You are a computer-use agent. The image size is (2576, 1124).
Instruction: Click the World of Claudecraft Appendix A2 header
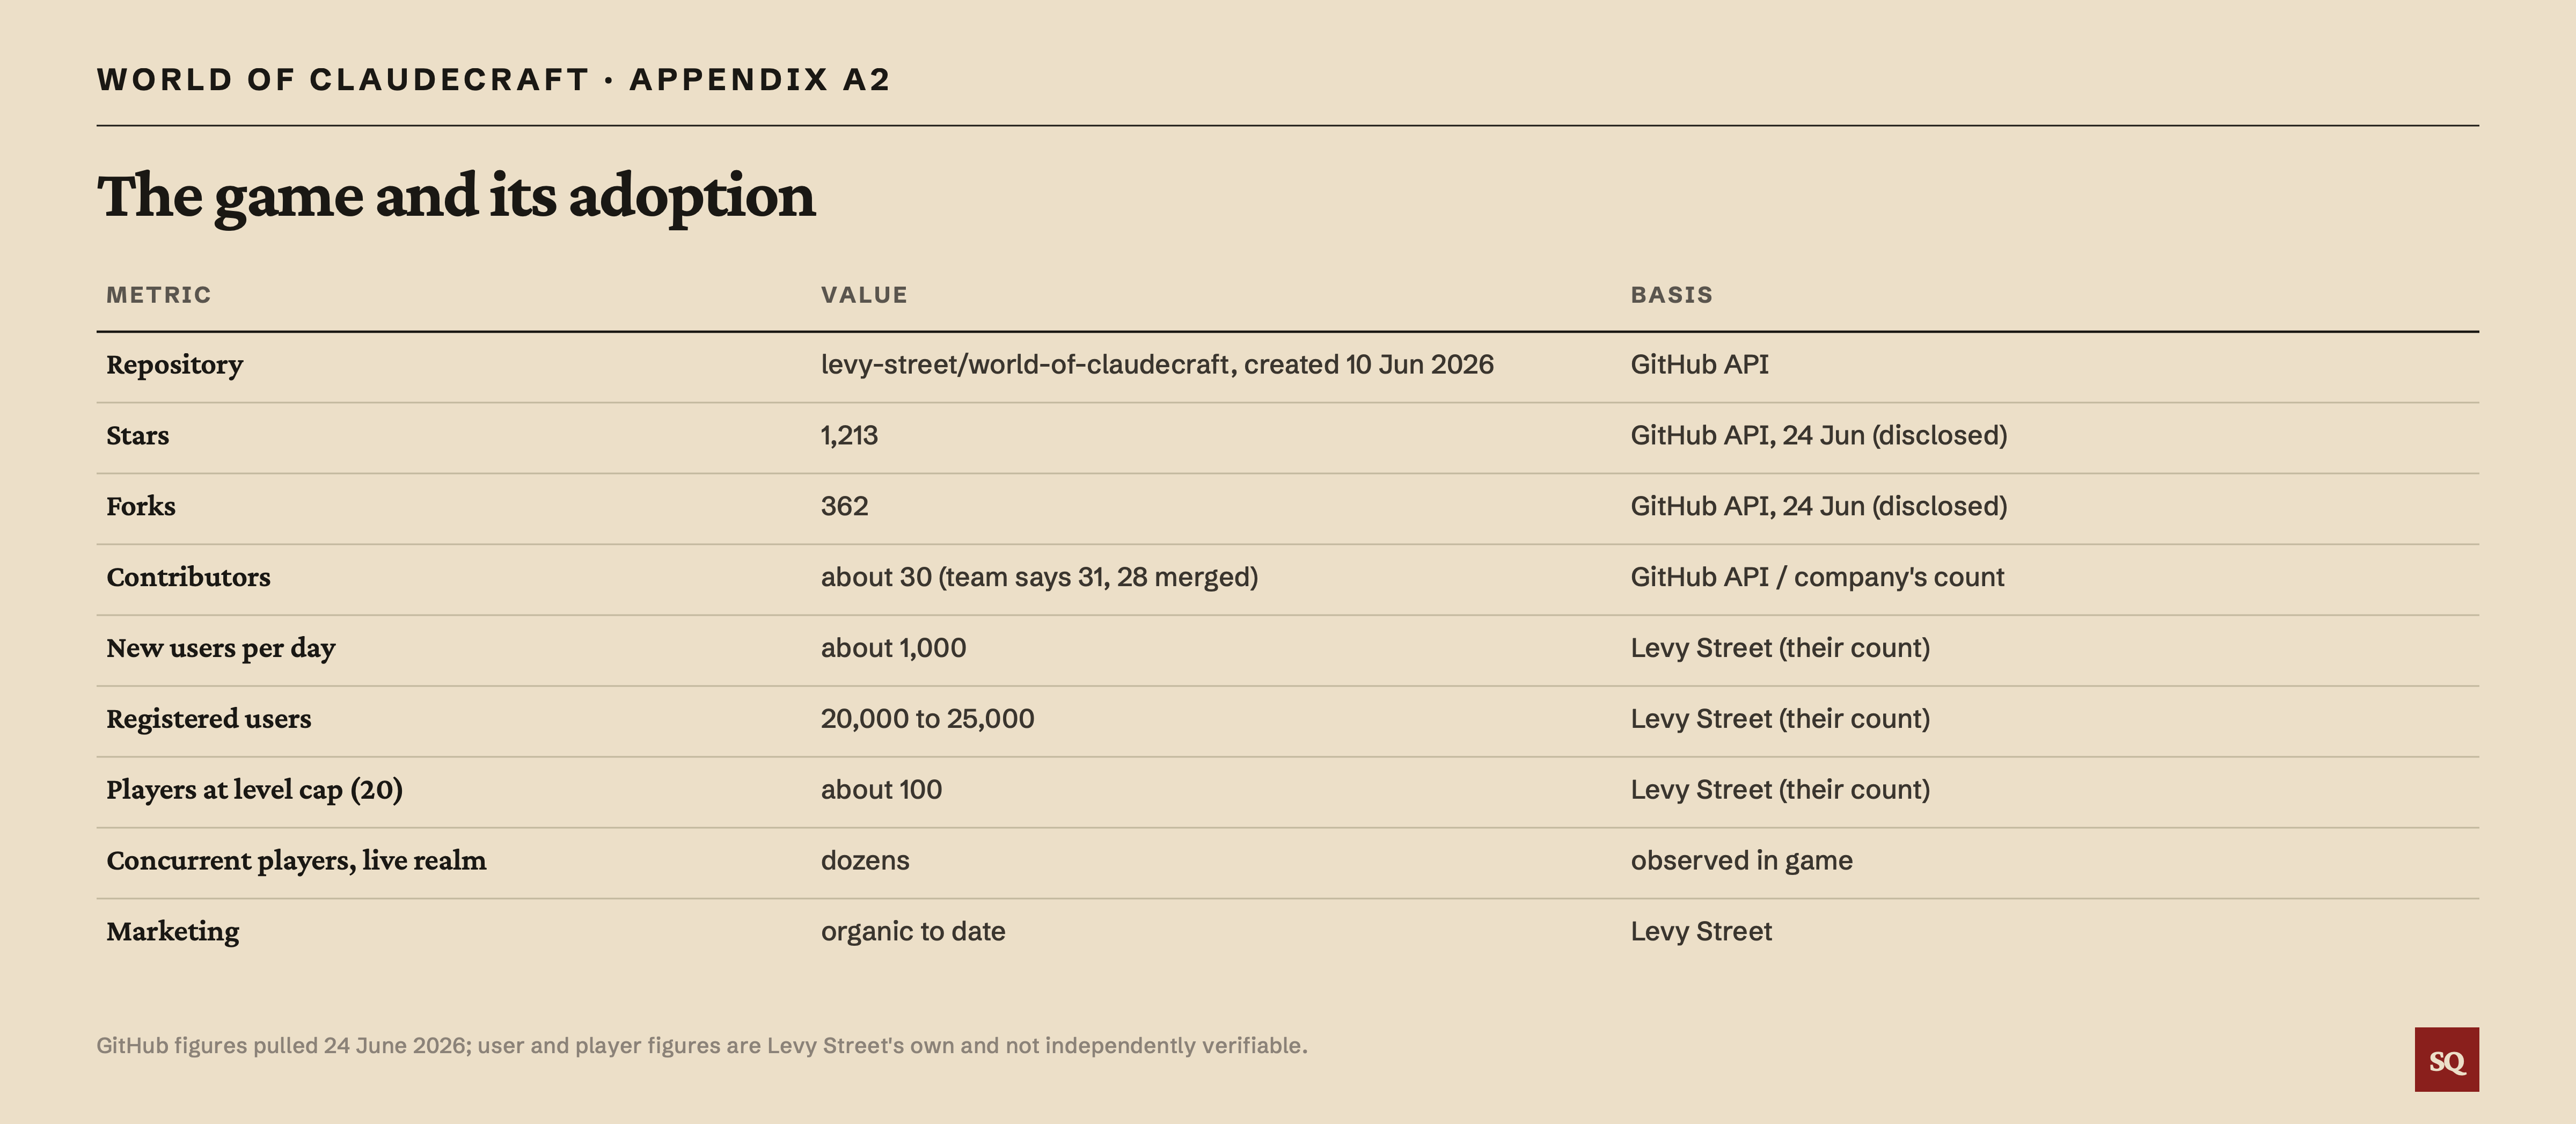coord(493,79)
